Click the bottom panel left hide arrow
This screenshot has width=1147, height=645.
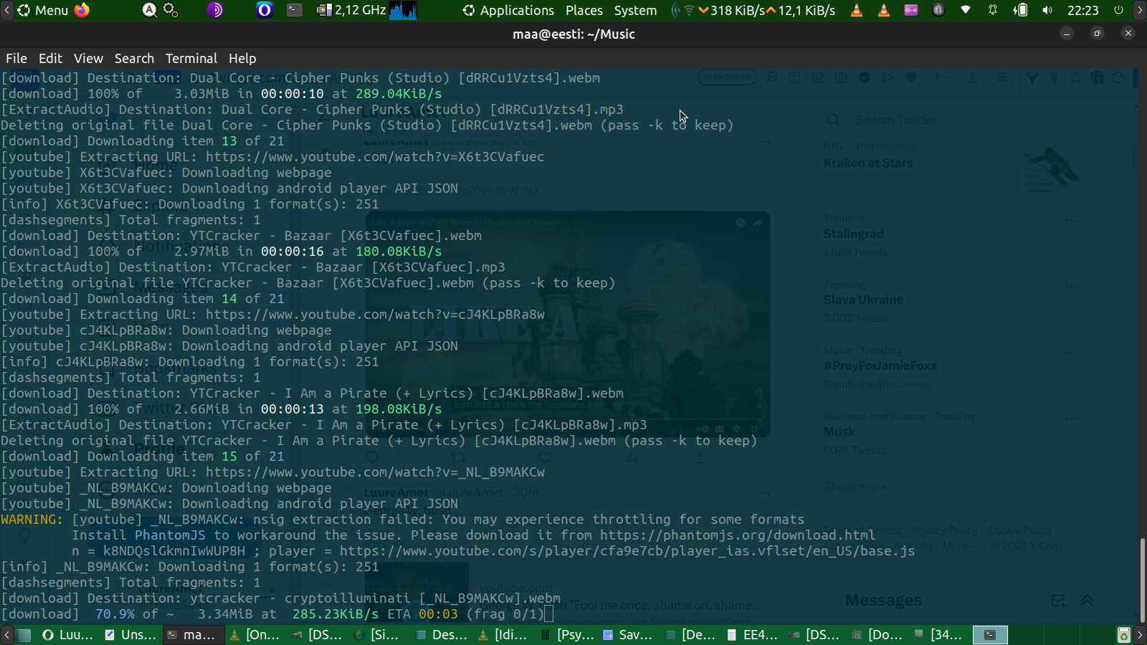6,635
